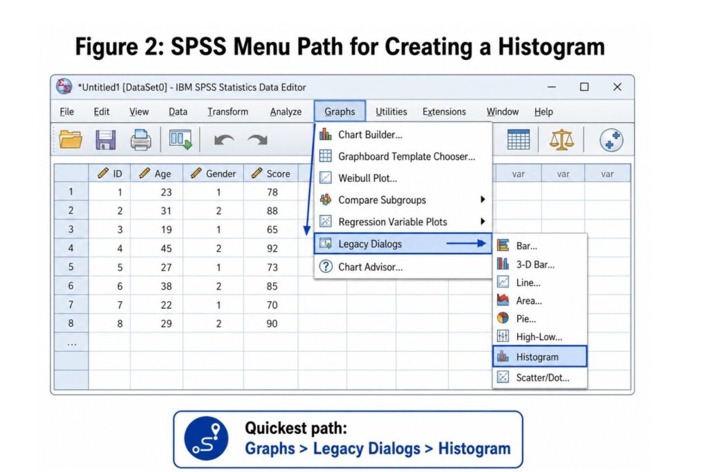Open the Analyze menu
708x472 pixels.
pyautogui.click(x=286, y=111)
